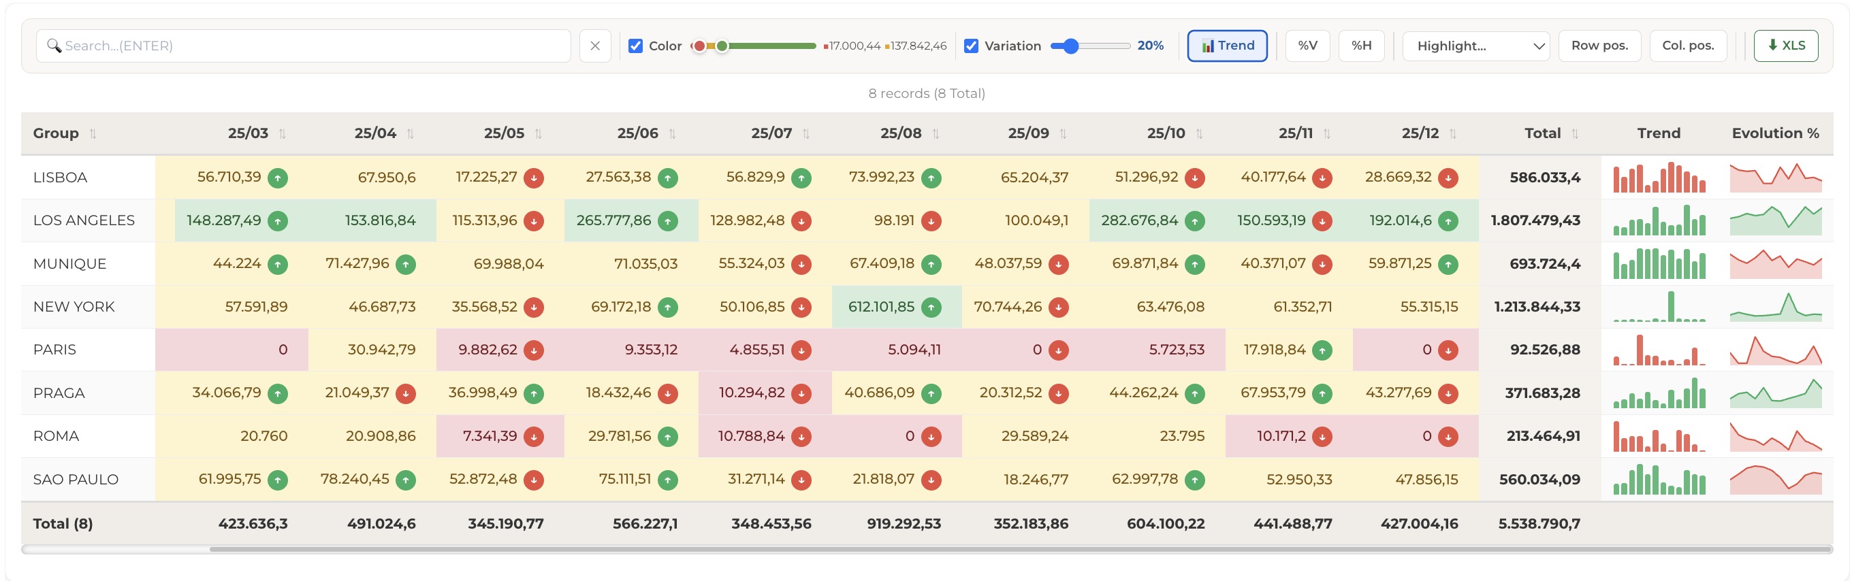Click the Variation percentage slider knob
Viewport: 1852px width, 581px height.
point(1071,46)
